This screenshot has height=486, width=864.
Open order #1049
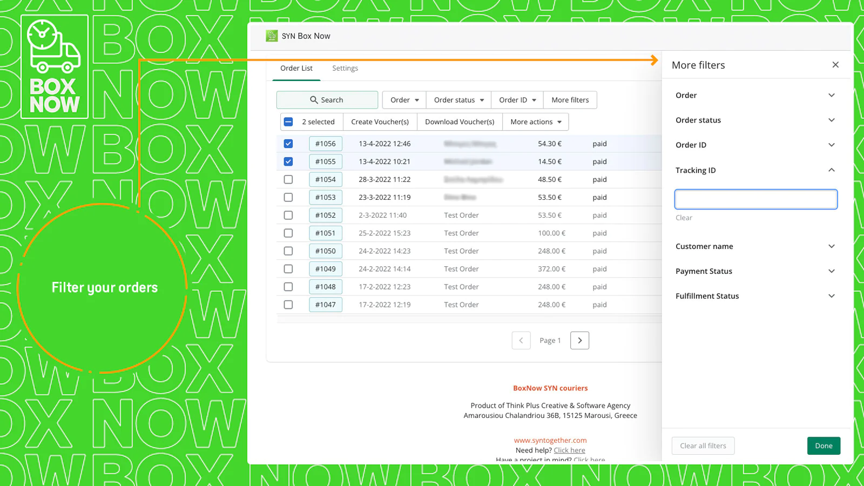pos(326,268)
